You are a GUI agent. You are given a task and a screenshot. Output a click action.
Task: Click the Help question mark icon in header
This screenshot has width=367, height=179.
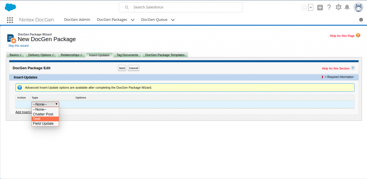click(x=329, y=7)
